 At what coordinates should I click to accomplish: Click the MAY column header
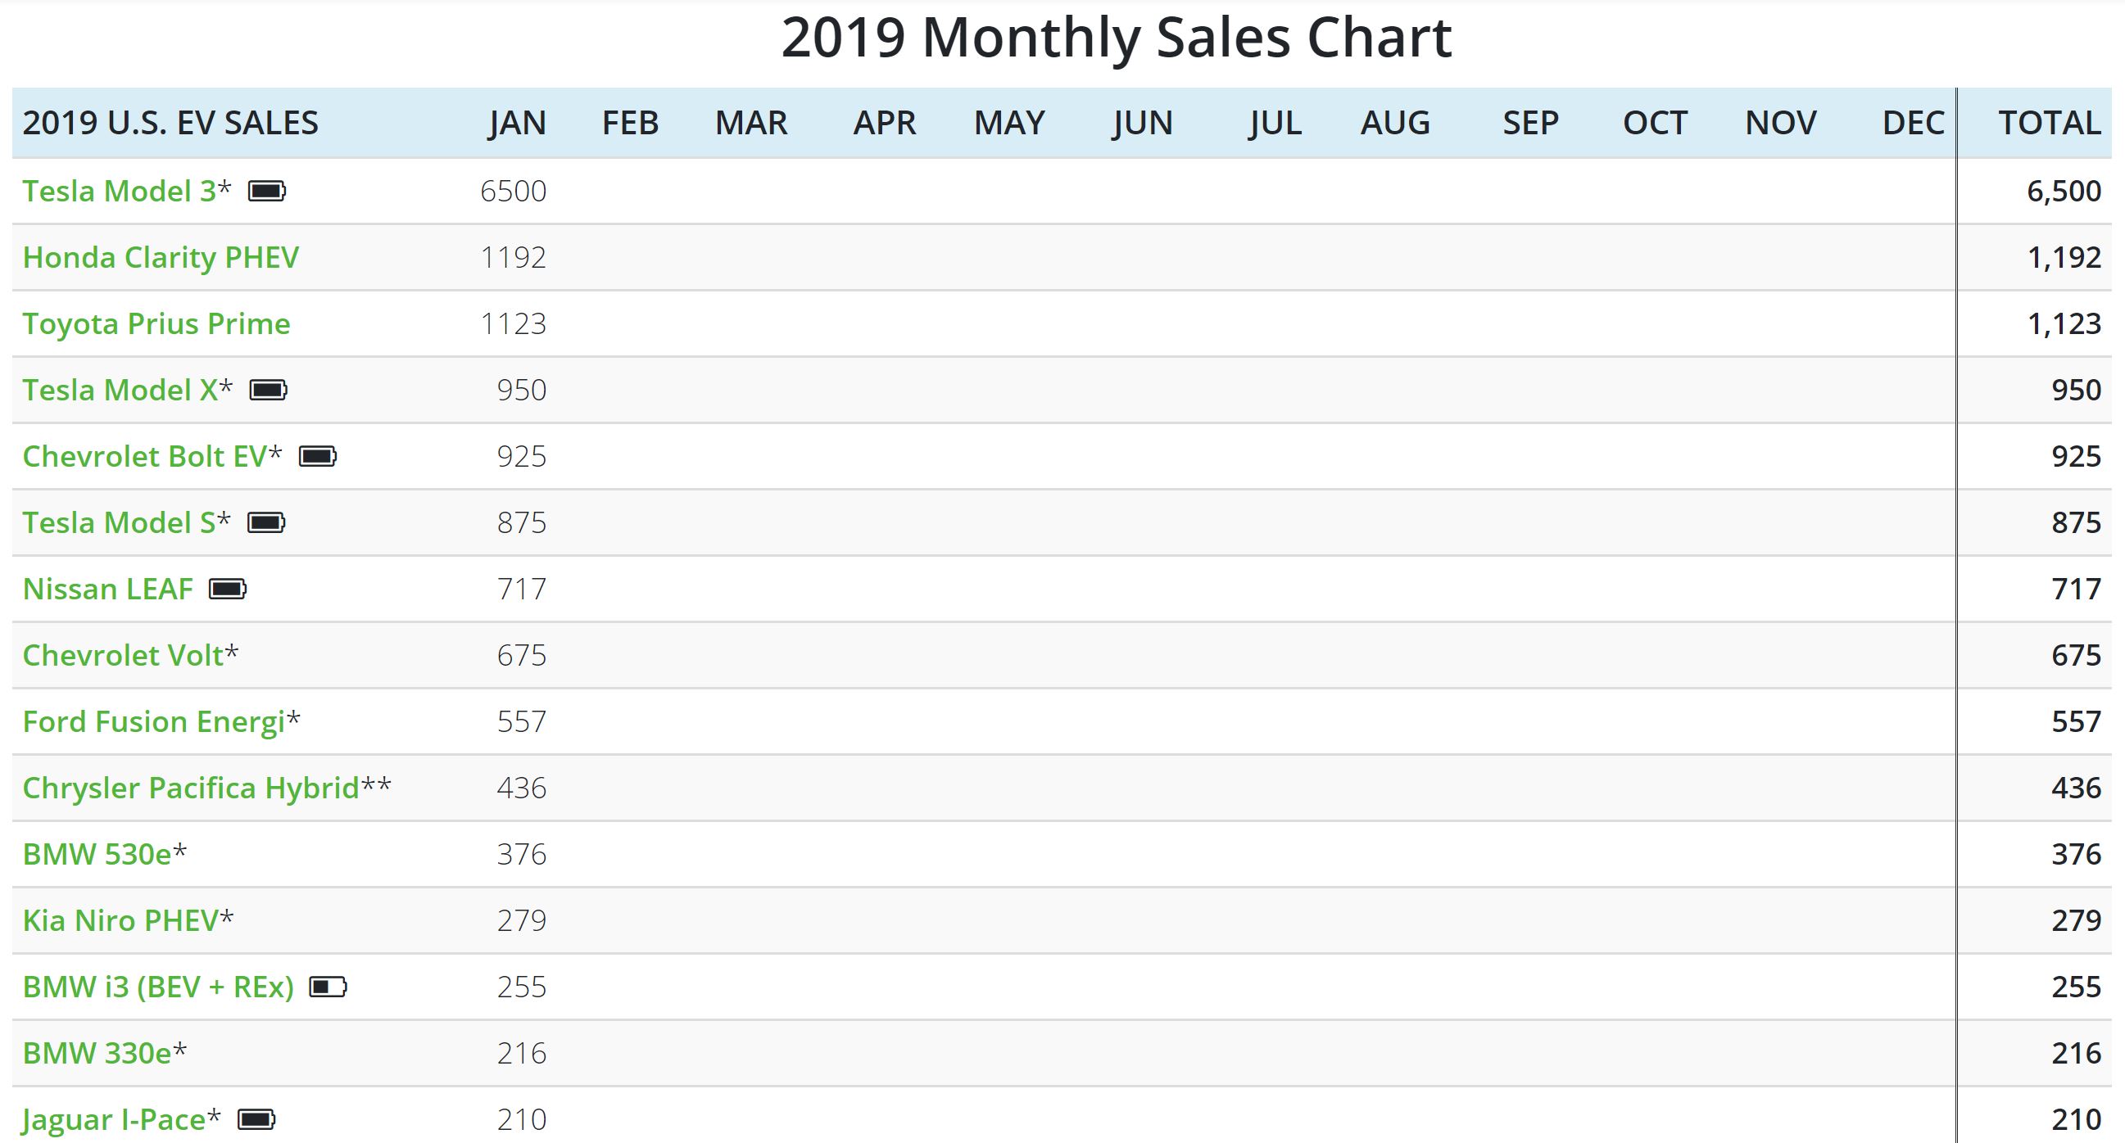[1009, 123]
